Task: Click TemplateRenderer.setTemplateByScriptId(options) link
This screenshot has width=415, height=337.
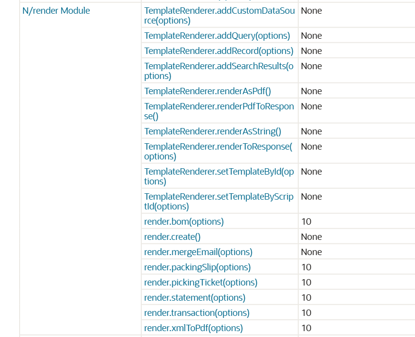Action: pos(218,201)
